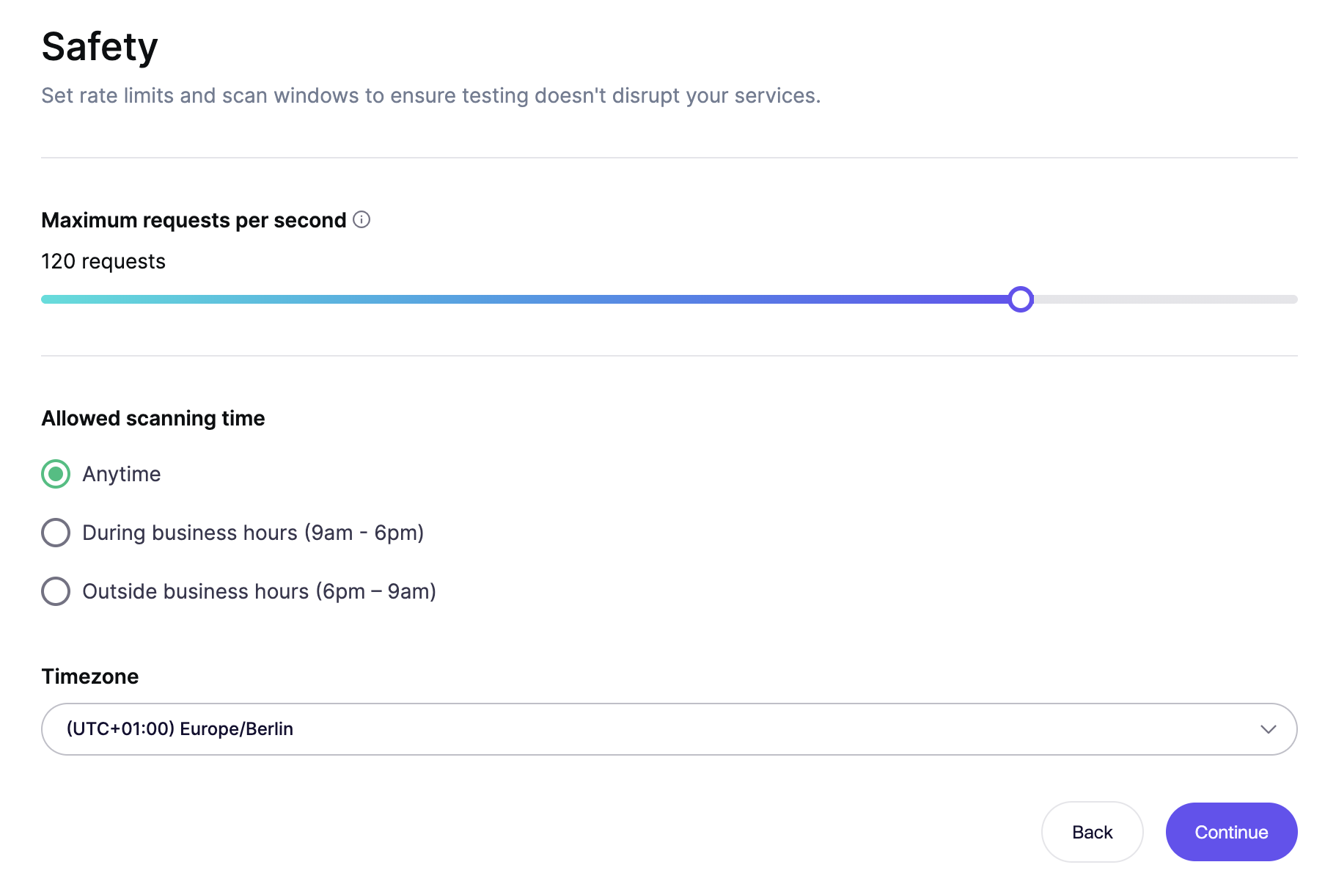Click the gradient filled part of the slider track

(513, 299)
